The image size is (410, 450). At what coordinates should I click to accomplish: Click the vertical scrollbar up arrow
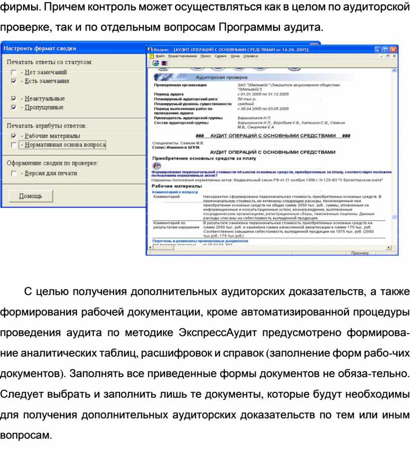(394, 70)
